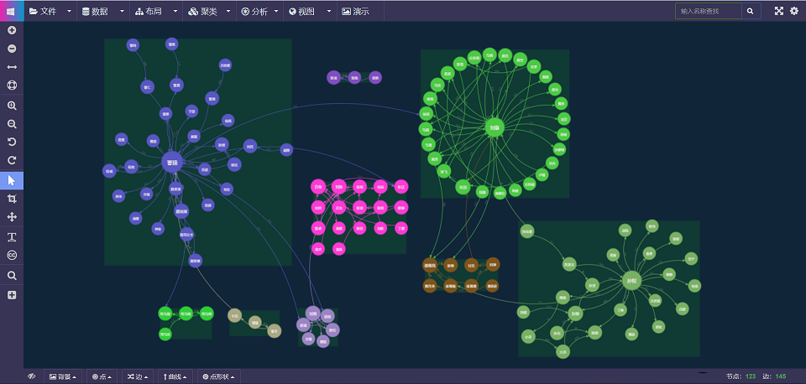Screen dimensions: 806x384
Task: Open the 背景 dropup in bottom bar
Action: pyautogui.click(x=63, y=376)
